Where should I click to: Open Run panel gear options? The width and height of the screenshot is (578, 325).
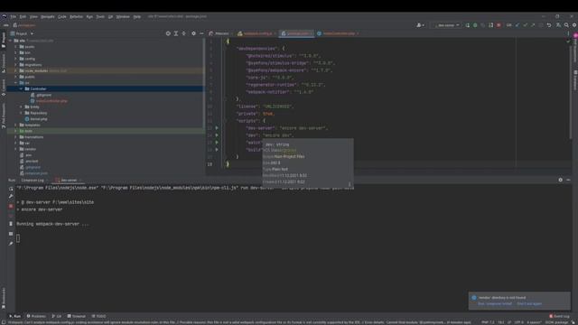(x=560, y=180)
